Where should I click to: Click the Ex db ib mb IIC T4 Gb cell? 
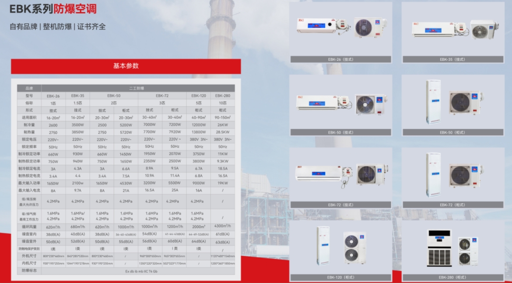click(138, 271)
